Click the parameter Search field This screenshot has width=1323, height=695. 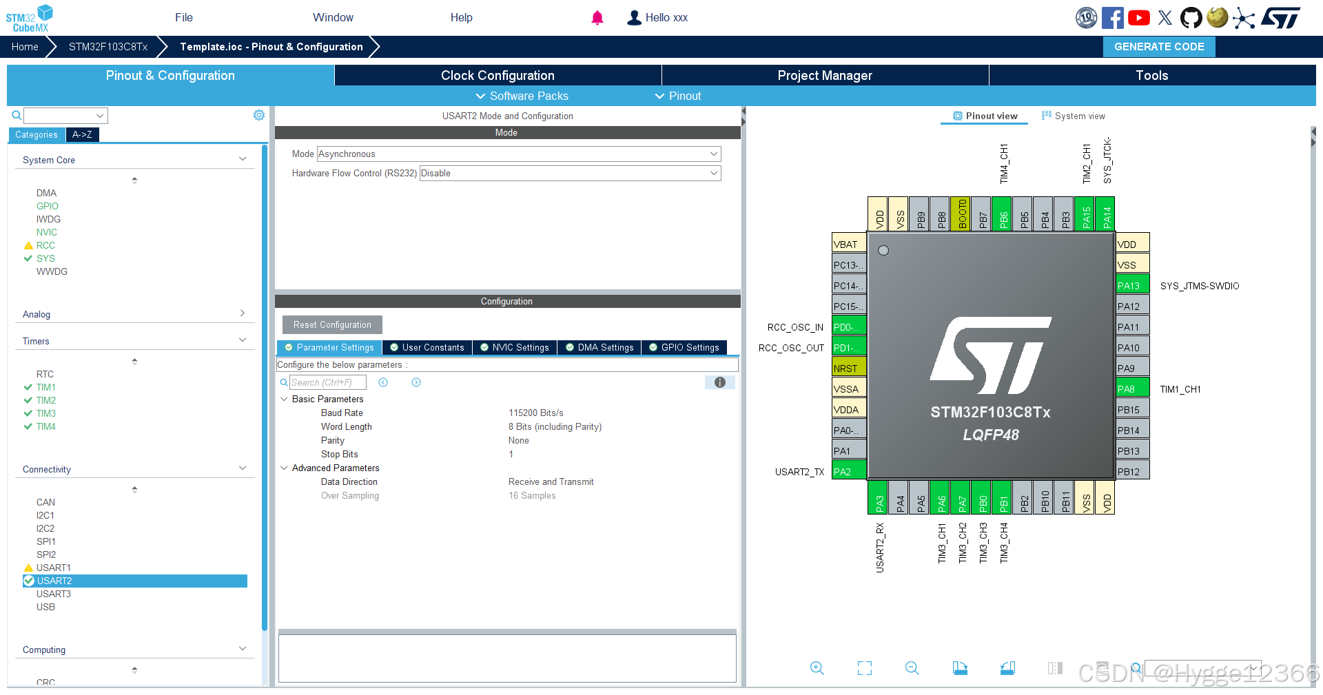pos(328,382)
